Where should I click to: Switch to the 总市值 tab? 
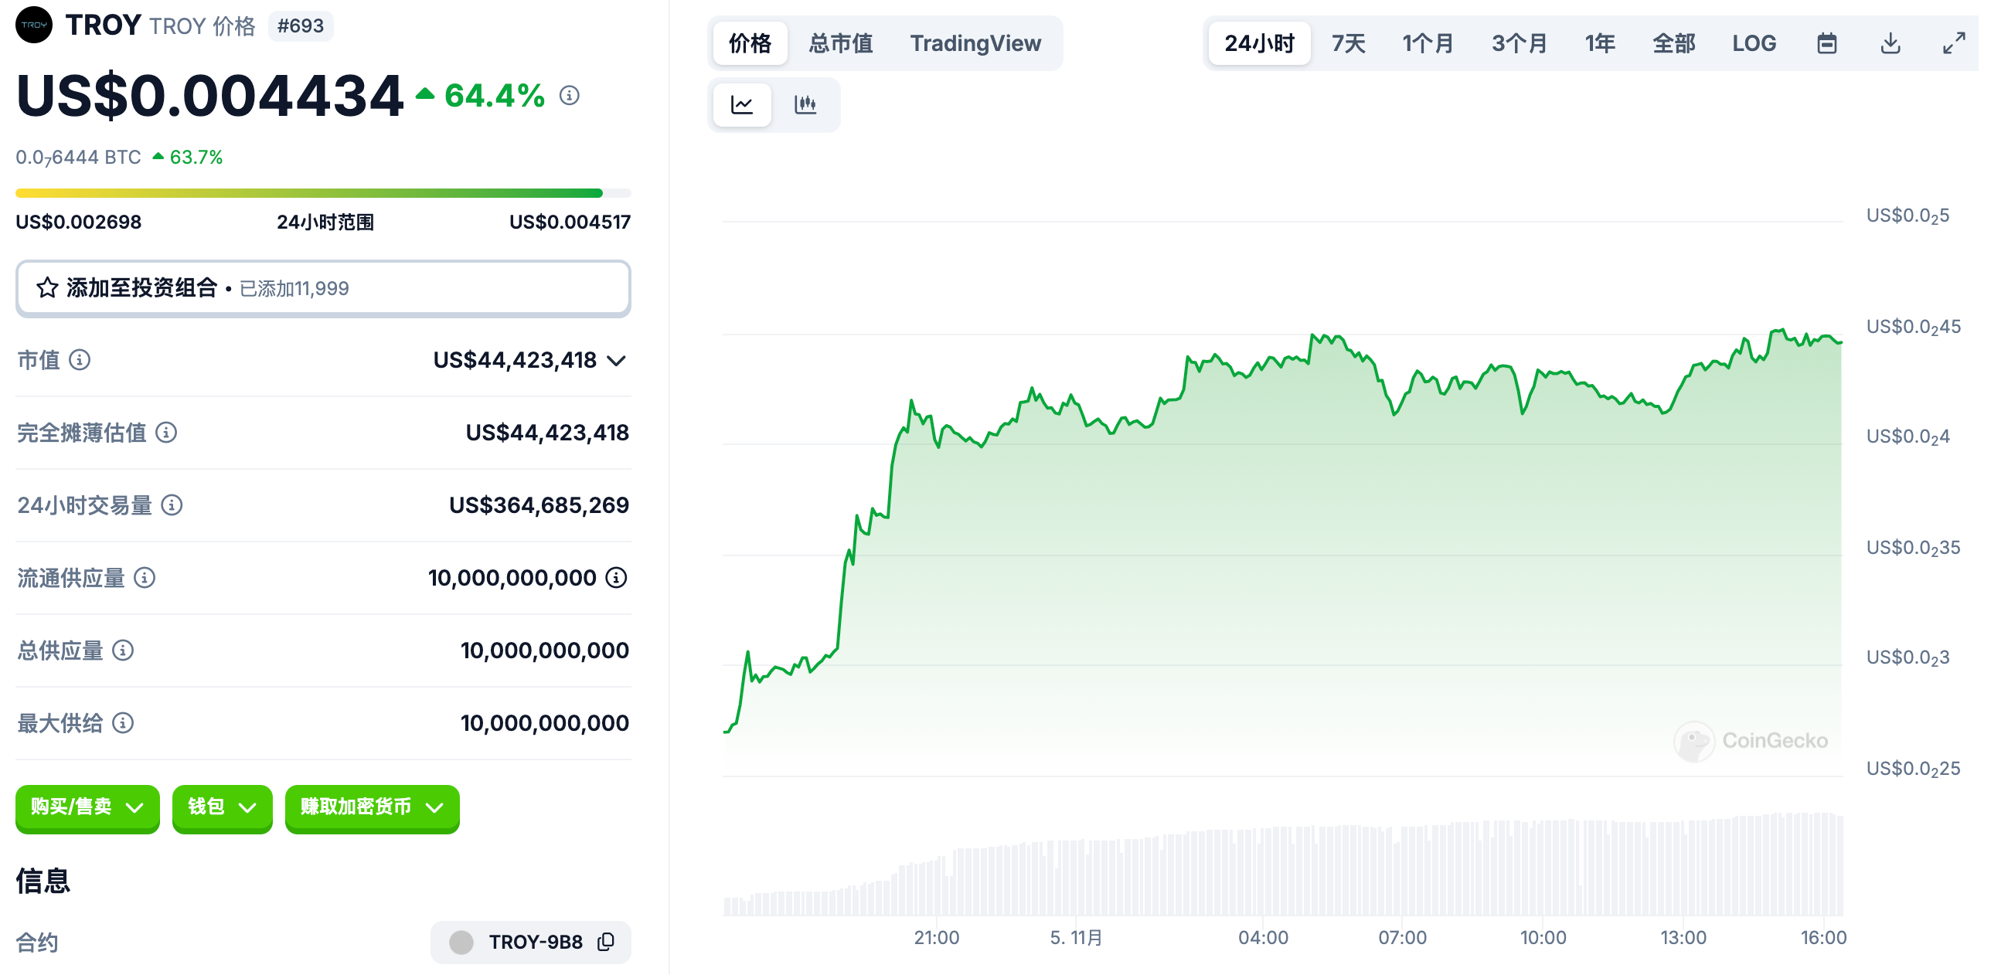click(x=840, y=43)
